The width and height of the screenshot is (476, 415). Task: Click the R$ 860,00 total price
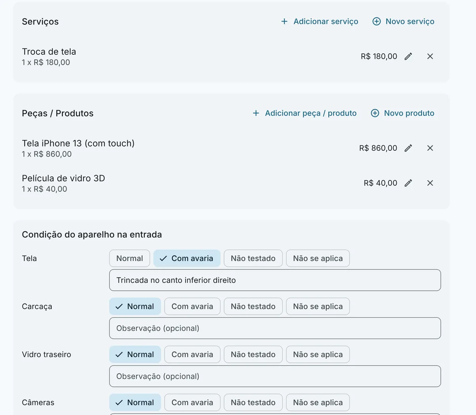tap(378, 148)
